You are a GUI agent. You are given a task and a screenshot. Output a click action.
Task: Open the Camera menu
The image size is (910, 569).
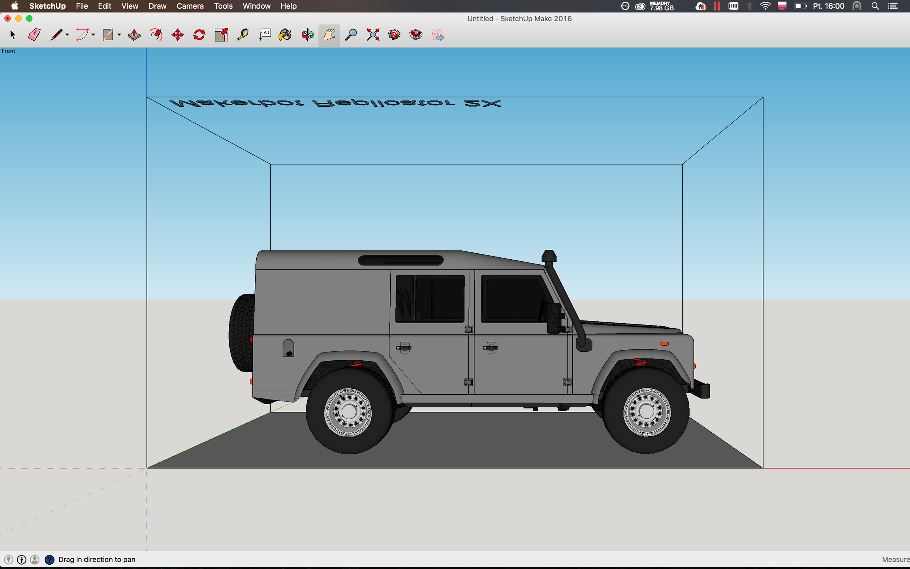pyautogui.click(x=190, y=6)
